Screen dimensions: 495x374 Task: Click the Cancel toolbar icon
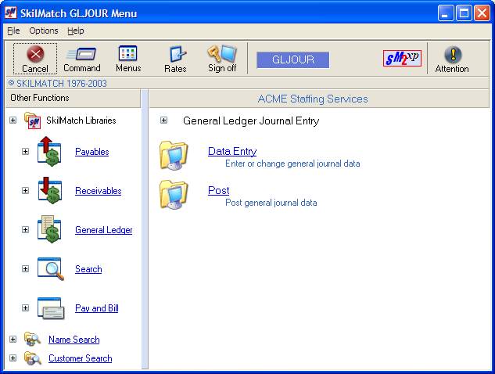click(x=35, y=54)
